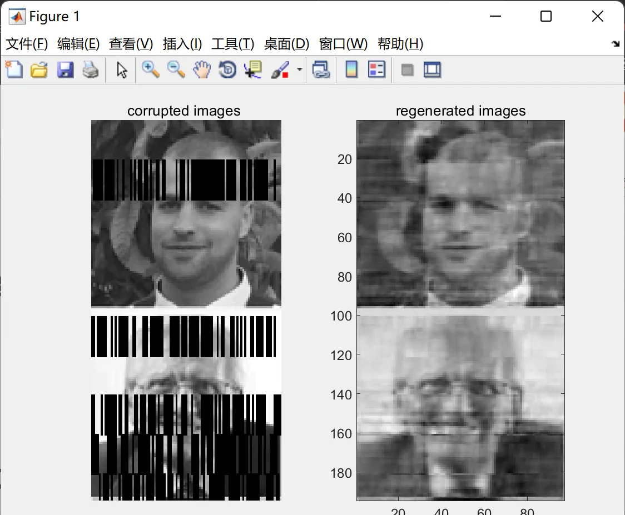Click the "Figure 1" window title text
Viewport: 625px width, 515px height.
[x=54, y=16]
